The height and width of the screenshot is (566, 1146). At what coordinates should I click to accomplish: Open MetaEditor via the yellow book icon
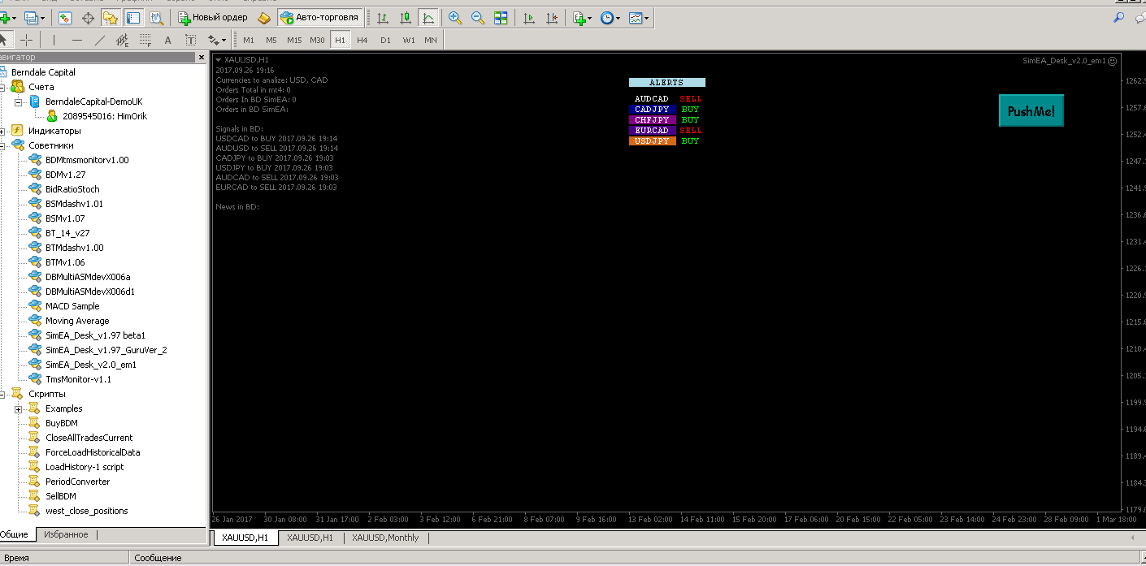(264, 17)
